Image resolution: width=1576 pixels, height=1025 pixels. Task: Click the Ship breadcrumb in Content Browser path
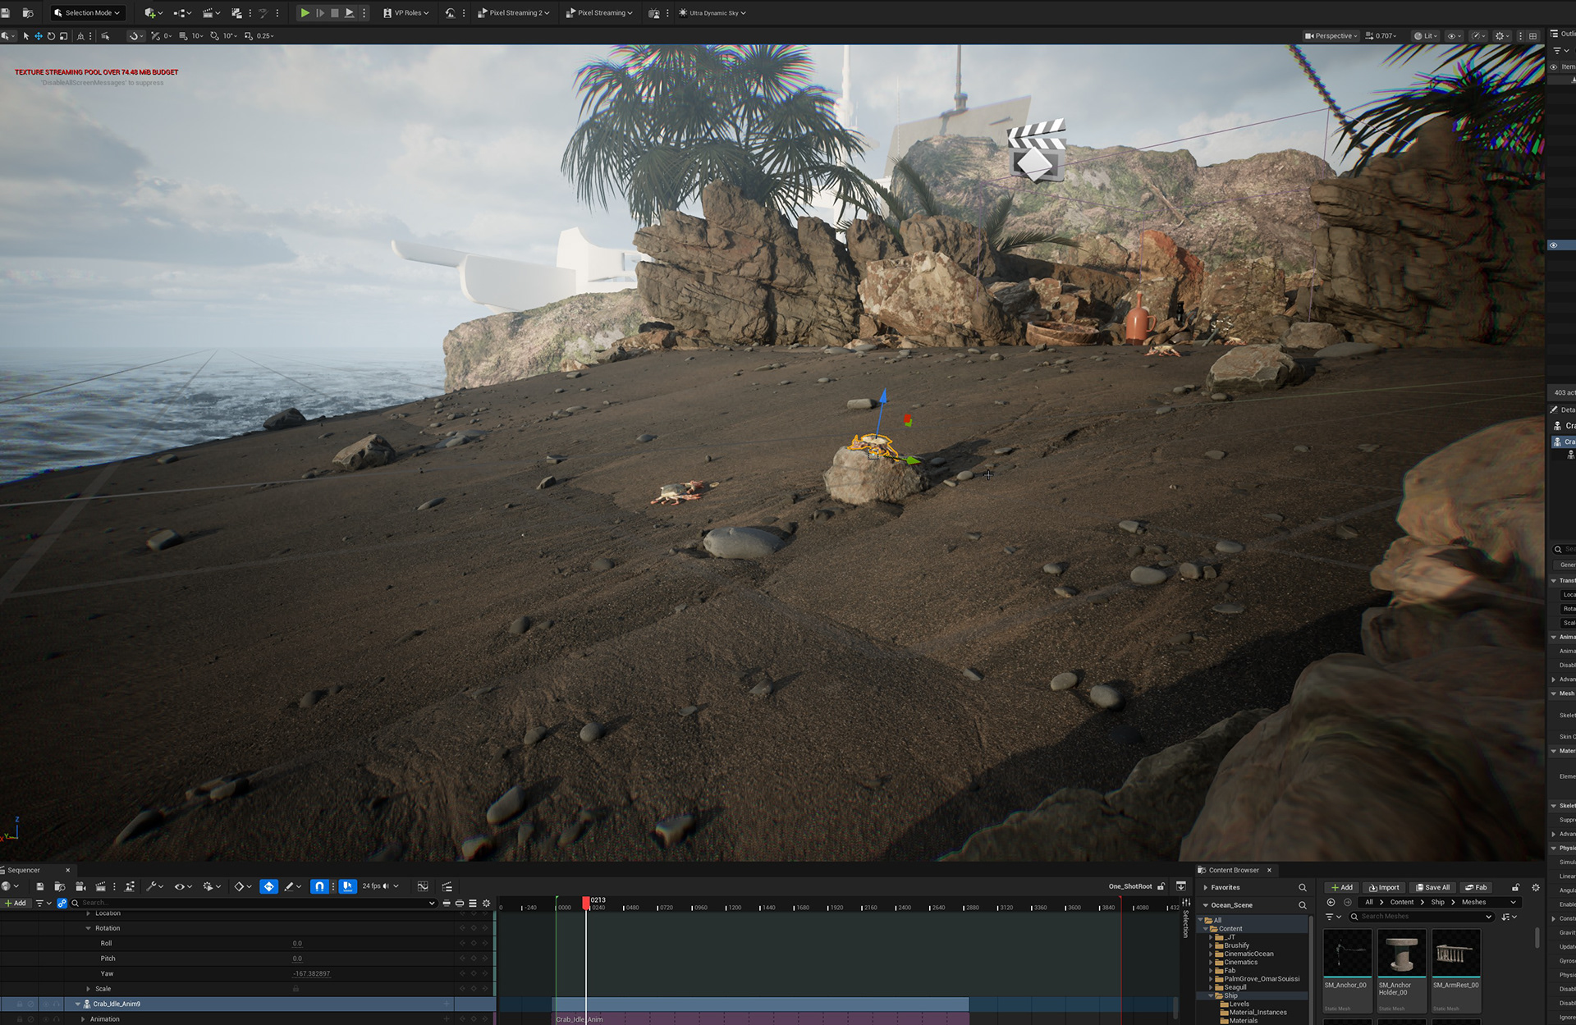[1437, 902]
